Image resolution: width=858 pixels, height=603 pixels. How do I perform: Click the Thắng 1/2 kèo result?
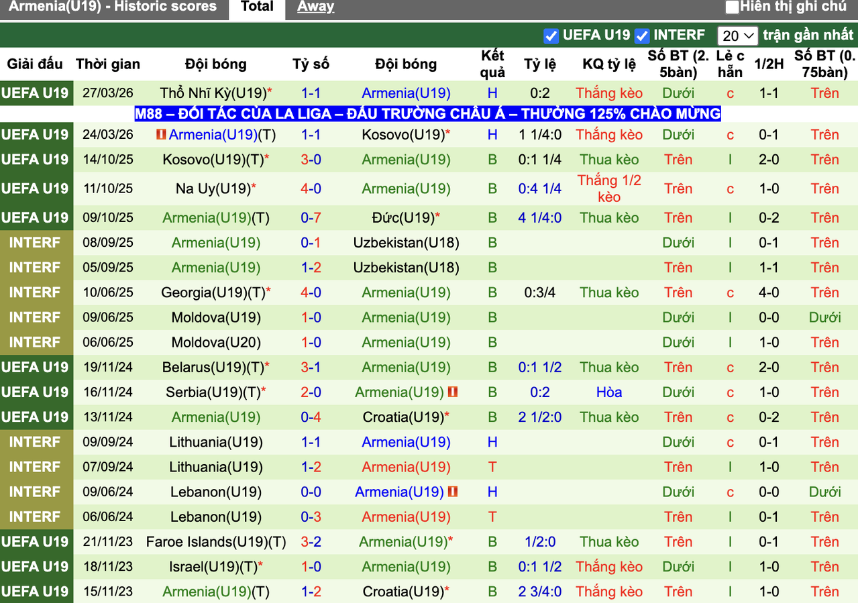point(609,189)
